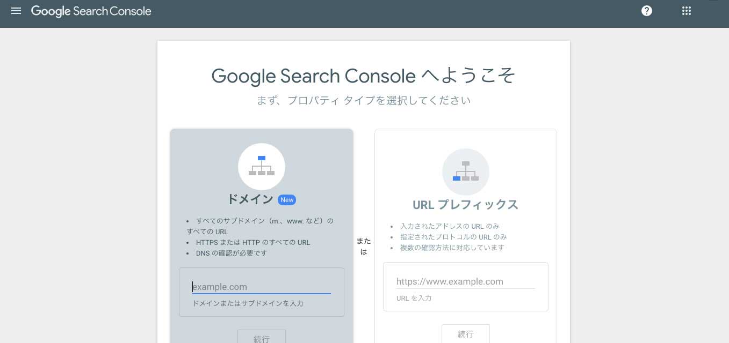The height and width of the screenshot is (343, 729).
Task: Click the blue New badge beside ドメイン
Action: click(287, 200)
